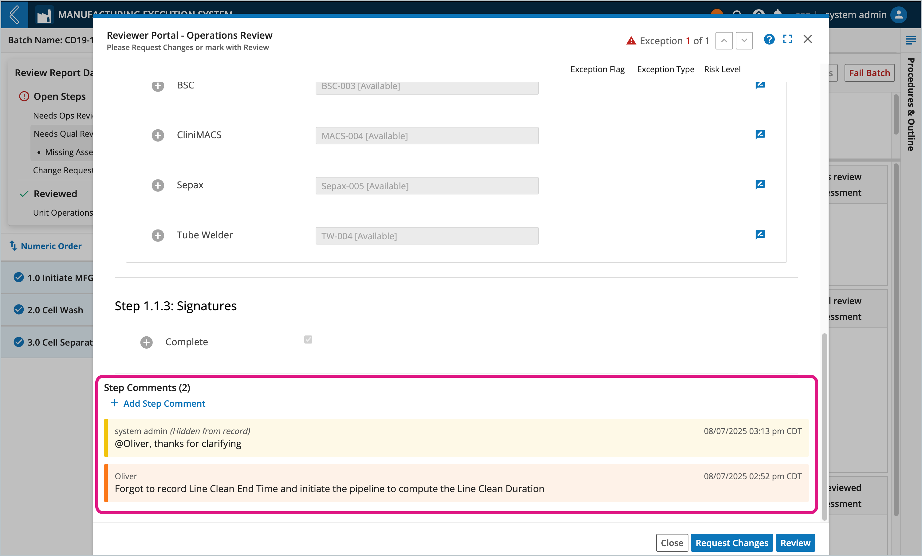Click the red exception warning triangle
This screenshot has height=556, width=922.
(631, 41)
